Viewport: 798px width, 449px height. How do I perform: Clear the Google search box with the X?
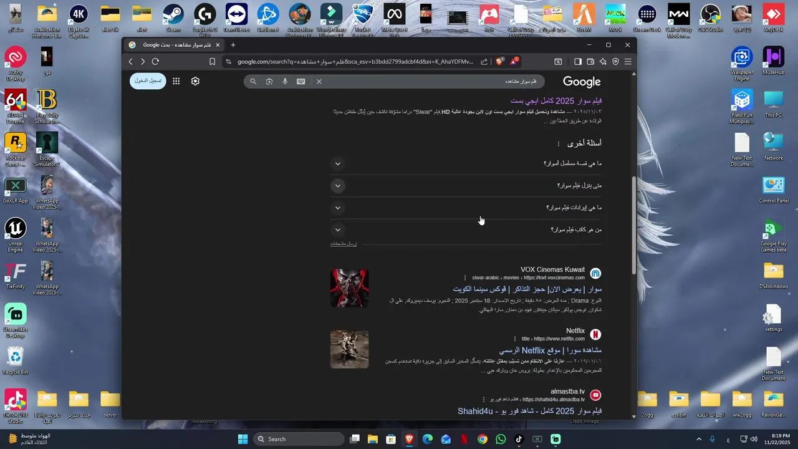point(319,81)
